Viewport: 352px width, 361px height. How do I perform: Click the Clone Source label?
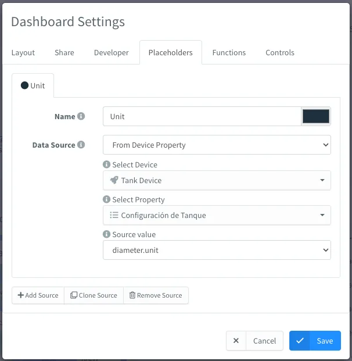pyautogui.click(x=98, y=295)
